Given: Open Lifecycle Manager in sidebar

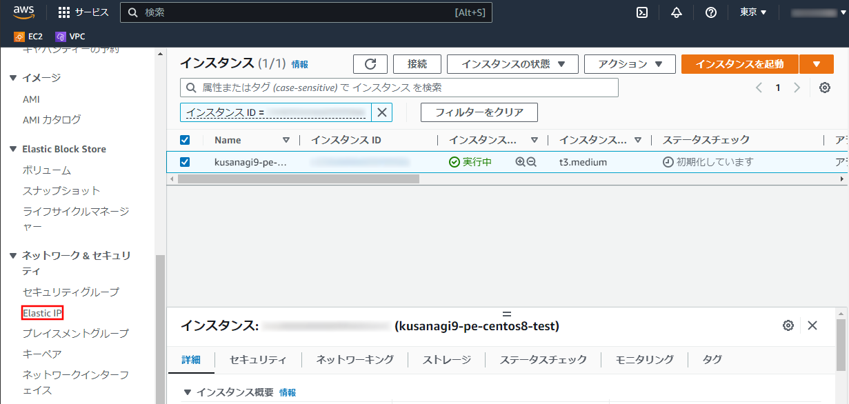Looking at the screenshot, I should [76, 219].
